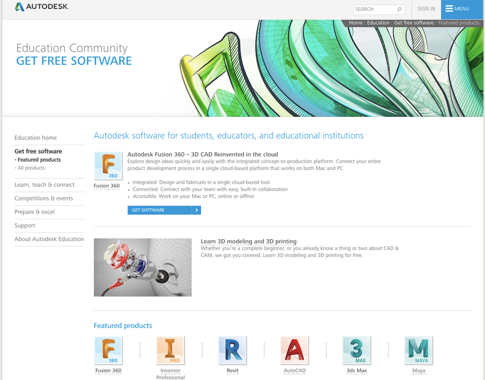Click GET SOFTWARE button
The image size is (485, 380).
(x=164, y=210)
